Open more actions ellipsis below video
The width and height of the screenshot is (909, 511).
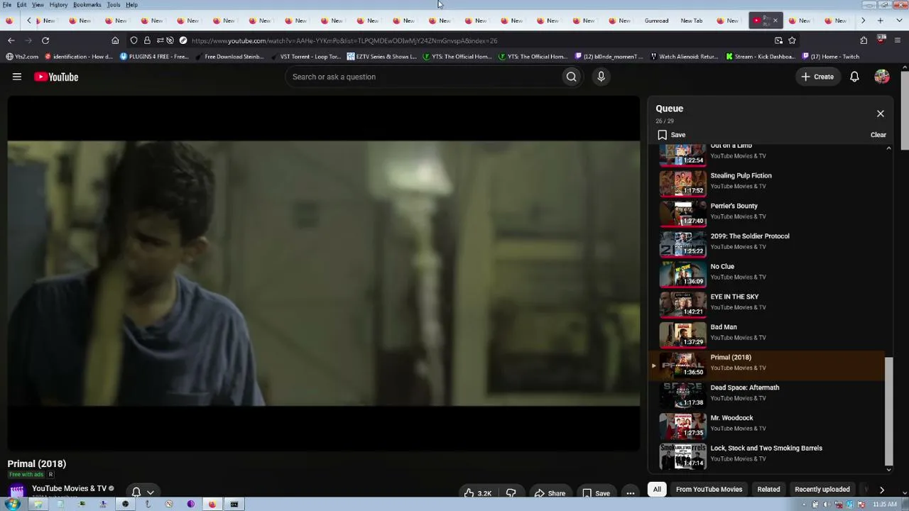click(x=630, y=493)
